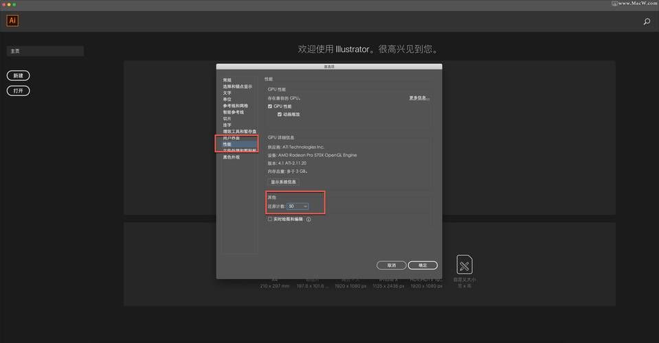Screen dimensions: 659x343
Task: Open the 还原计数 dropdown showing 50
Action: 298,206
